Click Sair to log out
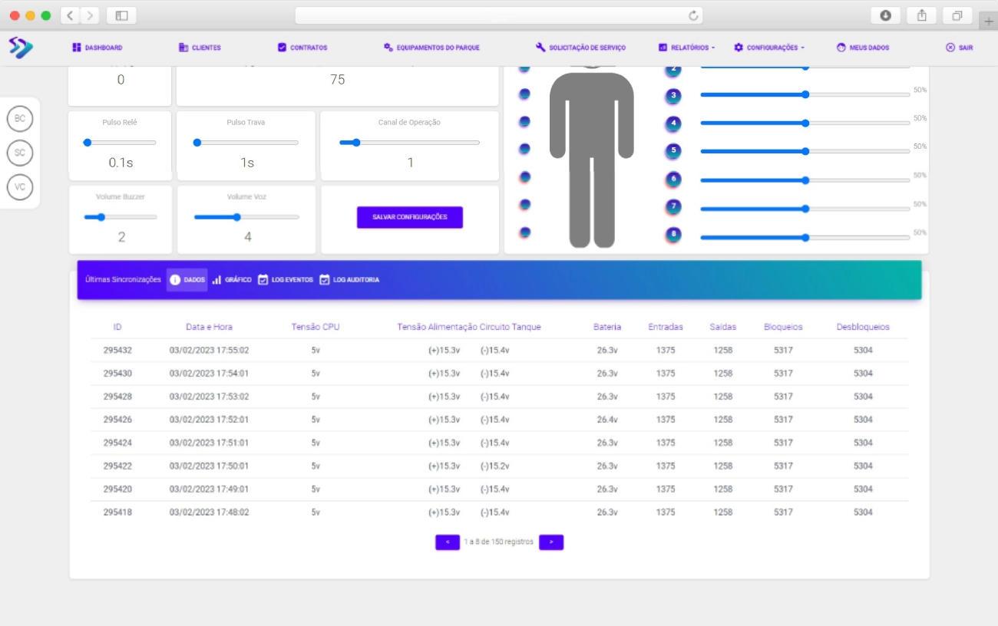Image resolution: width=998 pixels, height=626 pixels. [959, 48]
